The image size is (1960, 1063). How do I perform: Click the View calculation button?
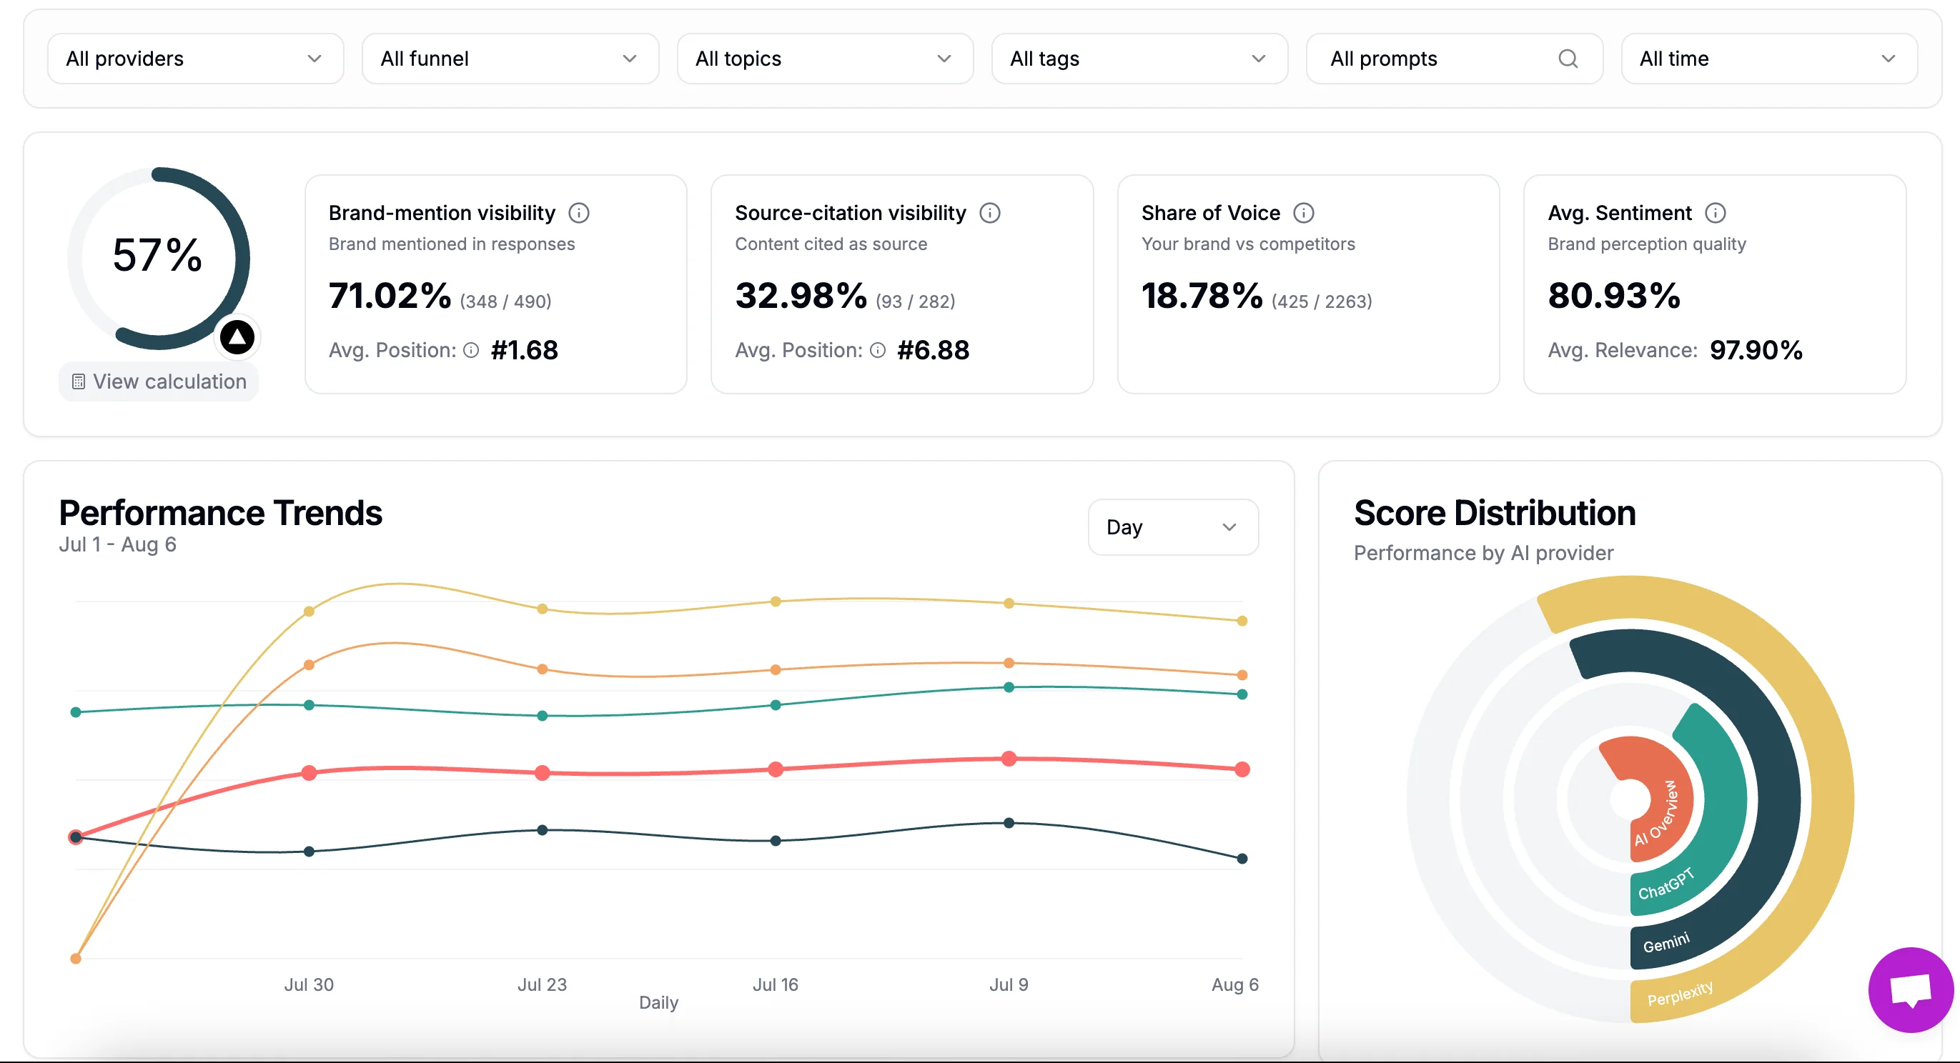click(x=158, y=381)
